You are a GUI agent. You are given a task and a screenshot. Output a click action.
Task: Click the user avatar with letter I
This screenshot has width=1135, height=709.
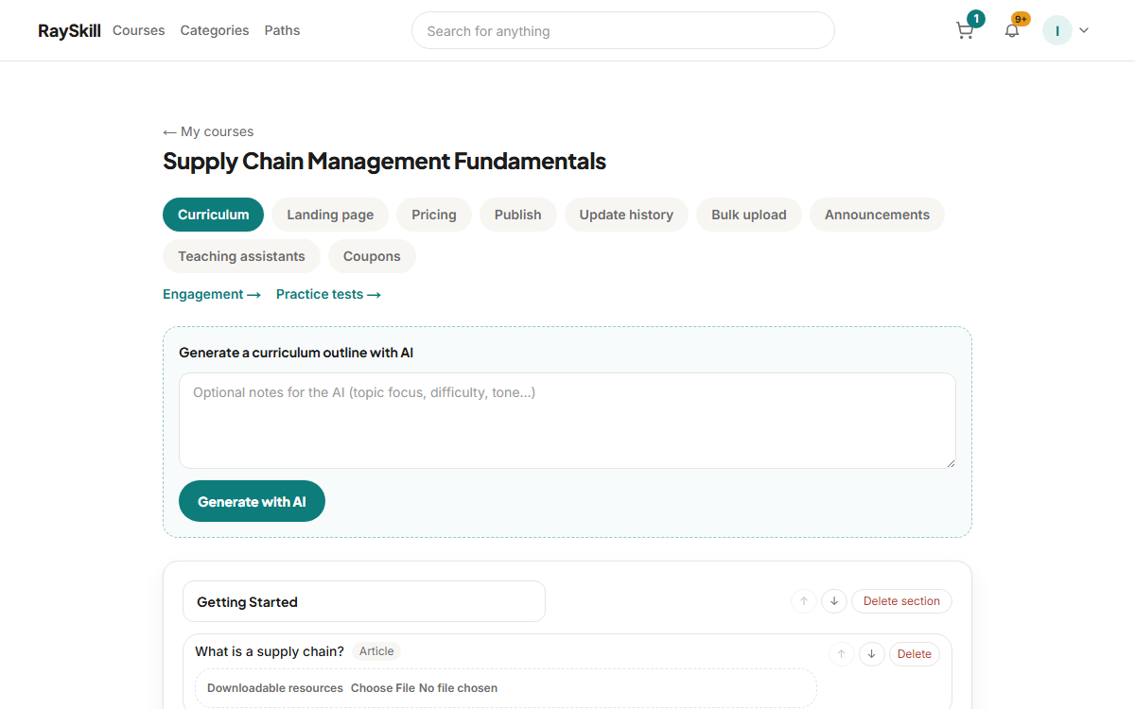pos(1057,30)
